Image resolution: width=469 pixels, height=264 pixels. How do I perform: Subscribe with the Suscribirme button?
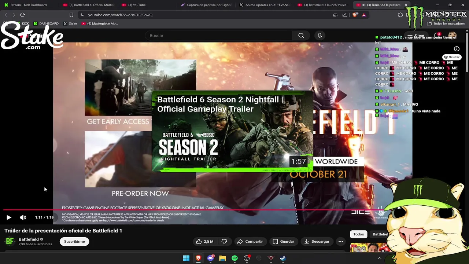(74, 241)
